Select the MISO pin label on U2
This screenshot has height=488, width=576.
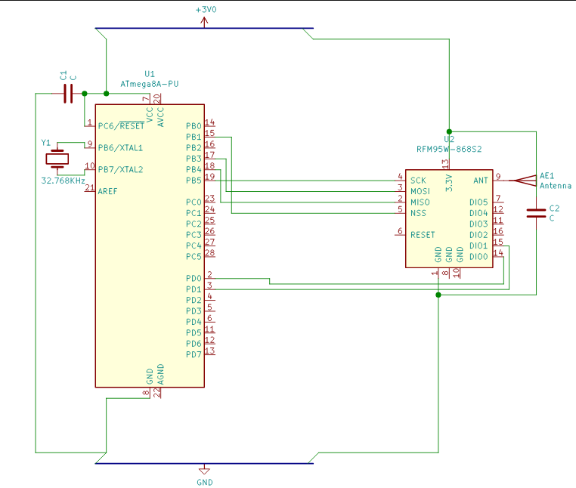click(x=420, y=202)
